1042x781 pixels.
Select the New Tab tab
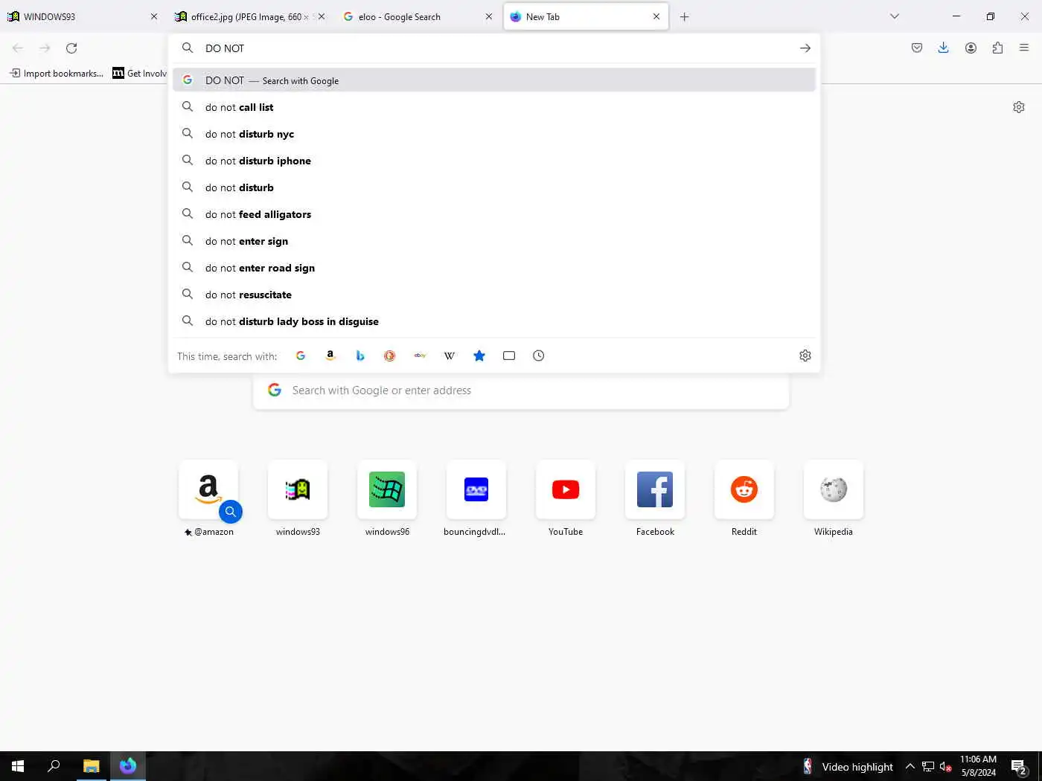click(584, 16)
